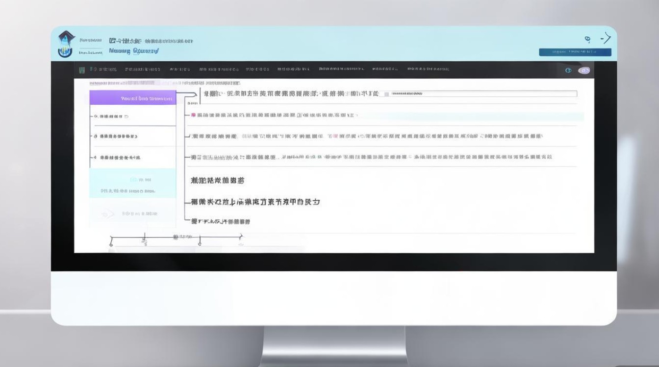659x367 pixels.
Task: Tick the checkbox beside the search input field
Action: 386,93
